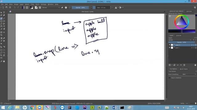Switch to the Overview tab

tap(189, 11)
